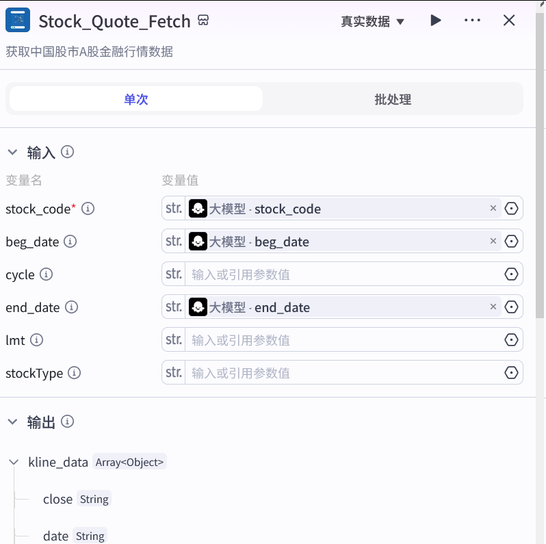546x544 pixels.
Task: Switch to the 批处理 tab
Action: (393, 99)
